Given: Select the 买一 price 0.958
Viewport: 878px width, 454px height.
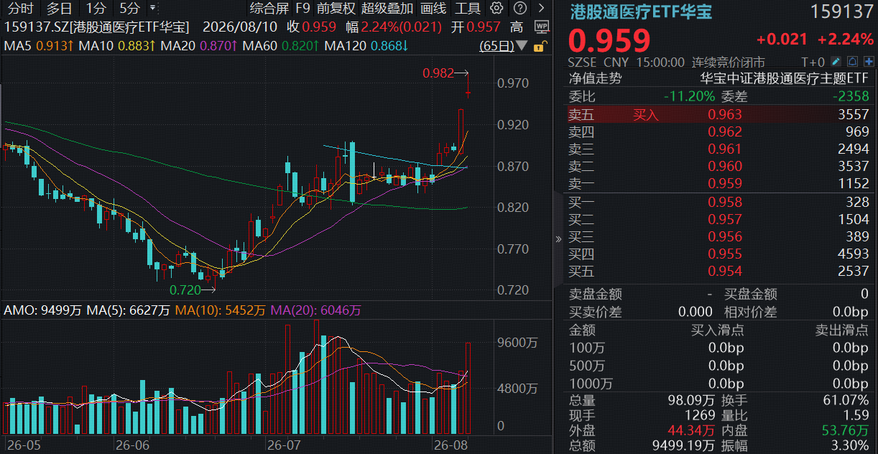Looking at the screenshot, I should pyautogui.click(x=725, y=202).
